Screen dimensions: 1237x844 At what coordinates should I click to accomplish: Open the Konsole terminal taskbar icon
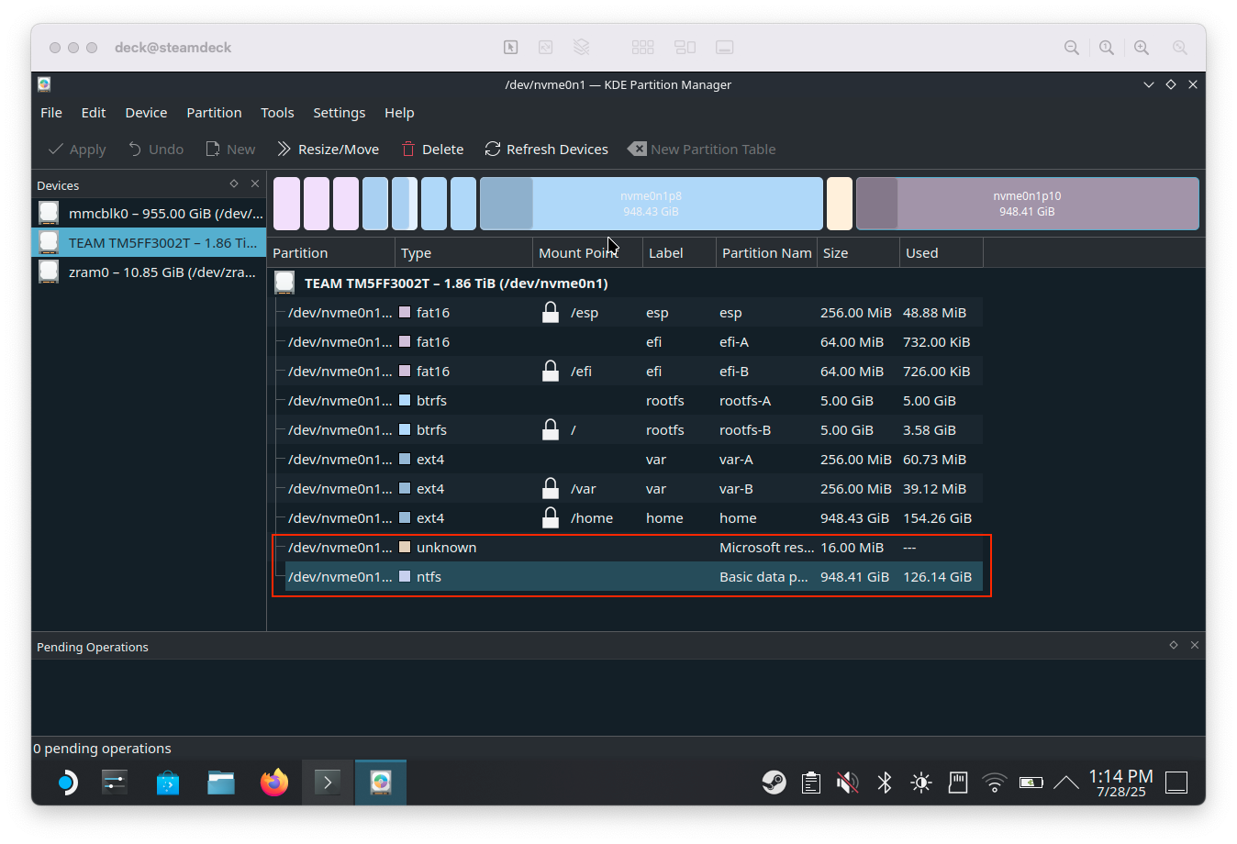[328, 783]
